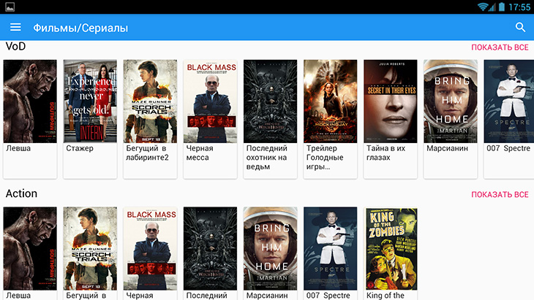
Task: Open 007 Spectre poster in VoD row
Action: pos(509,101)
